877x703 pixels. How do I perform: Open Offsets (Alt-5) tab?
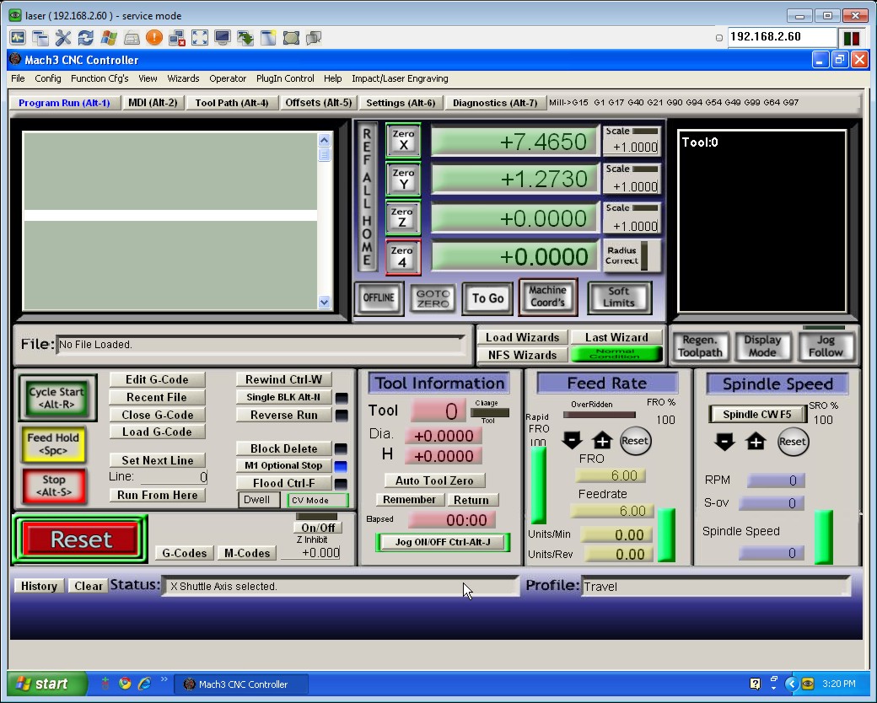318,102
